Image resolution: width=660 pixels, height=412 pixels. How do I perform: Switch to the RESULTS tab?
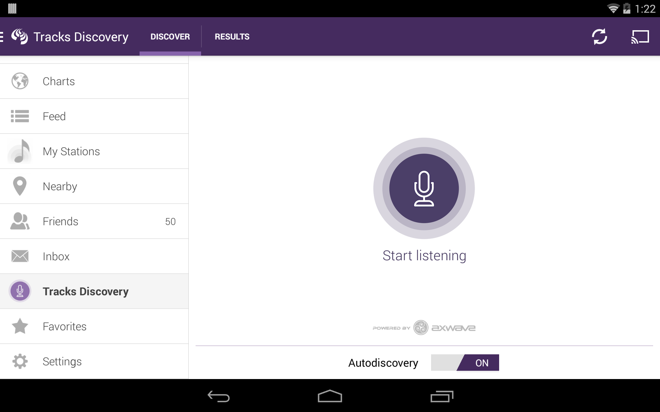coord(232,37)
